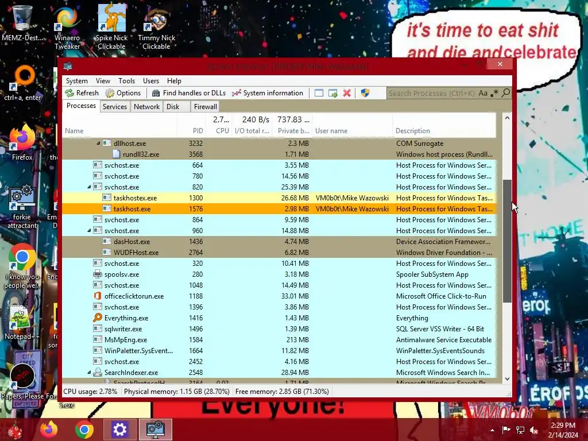The image size is (588, 441).
Task: Click the find window toolbar icon
Action: (319, 93)
